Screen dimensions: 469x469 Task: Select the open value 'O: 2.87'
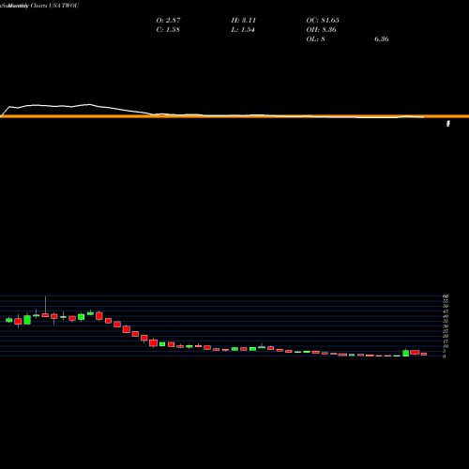pyautogui.click(x=168, y=21)
